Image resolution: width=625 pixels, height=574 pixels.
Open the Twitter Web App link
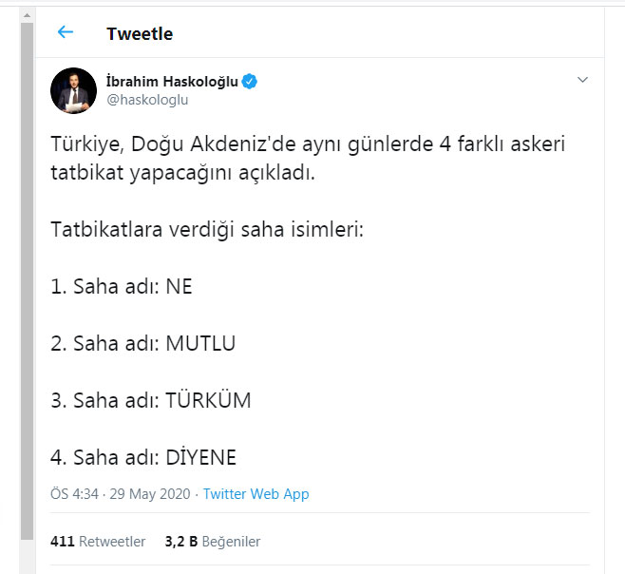(256, 494)
